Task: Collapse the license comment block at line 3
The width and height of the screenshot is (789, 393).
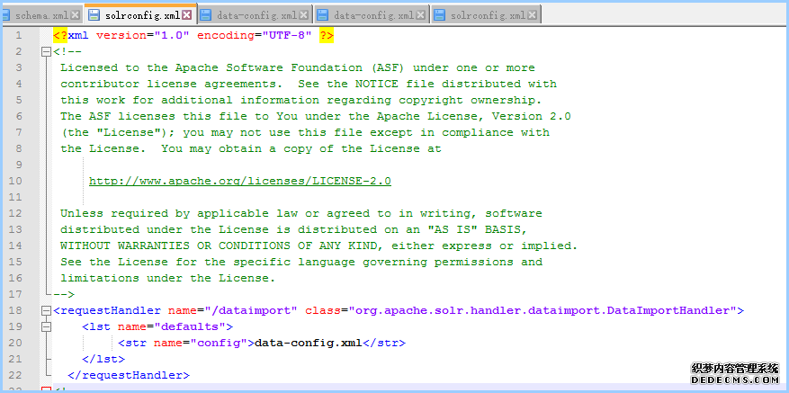Action: coord(46,51)
